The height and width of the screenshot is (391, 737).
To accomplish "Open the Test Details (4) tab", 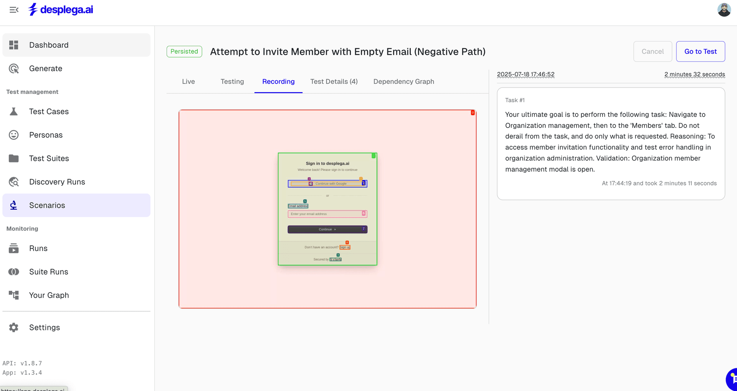I will tap(334, 82).
